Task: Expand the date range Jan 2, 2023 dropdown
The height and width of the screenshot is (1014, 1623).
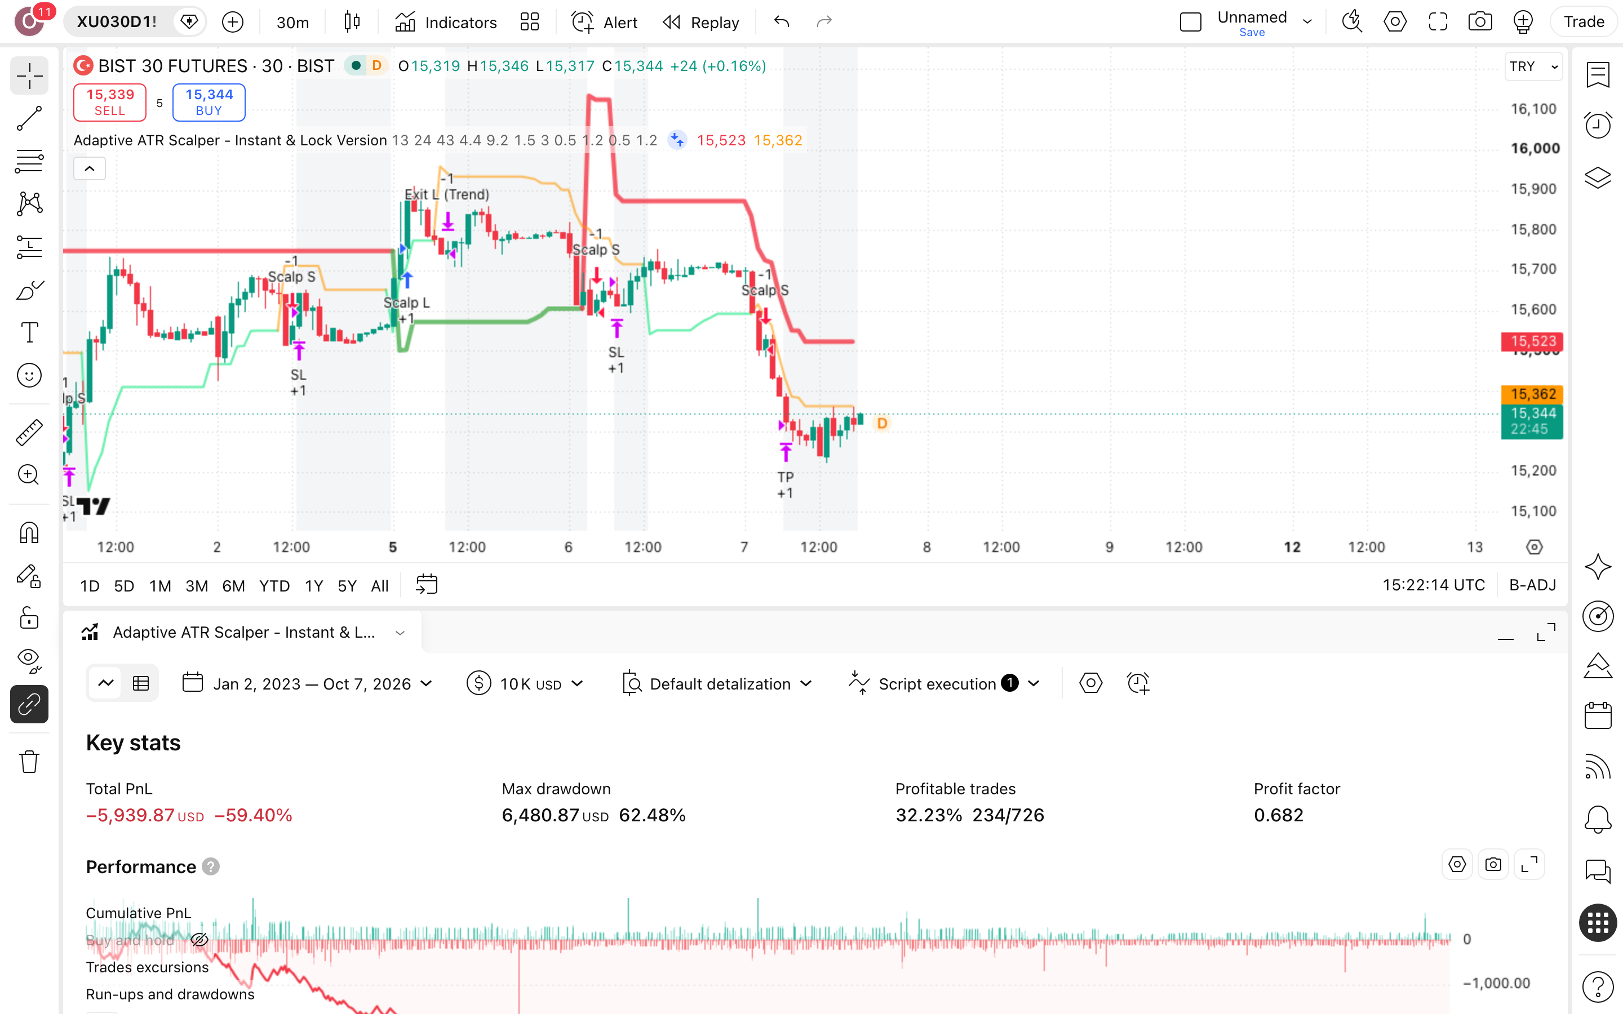Action: (308, 683)
